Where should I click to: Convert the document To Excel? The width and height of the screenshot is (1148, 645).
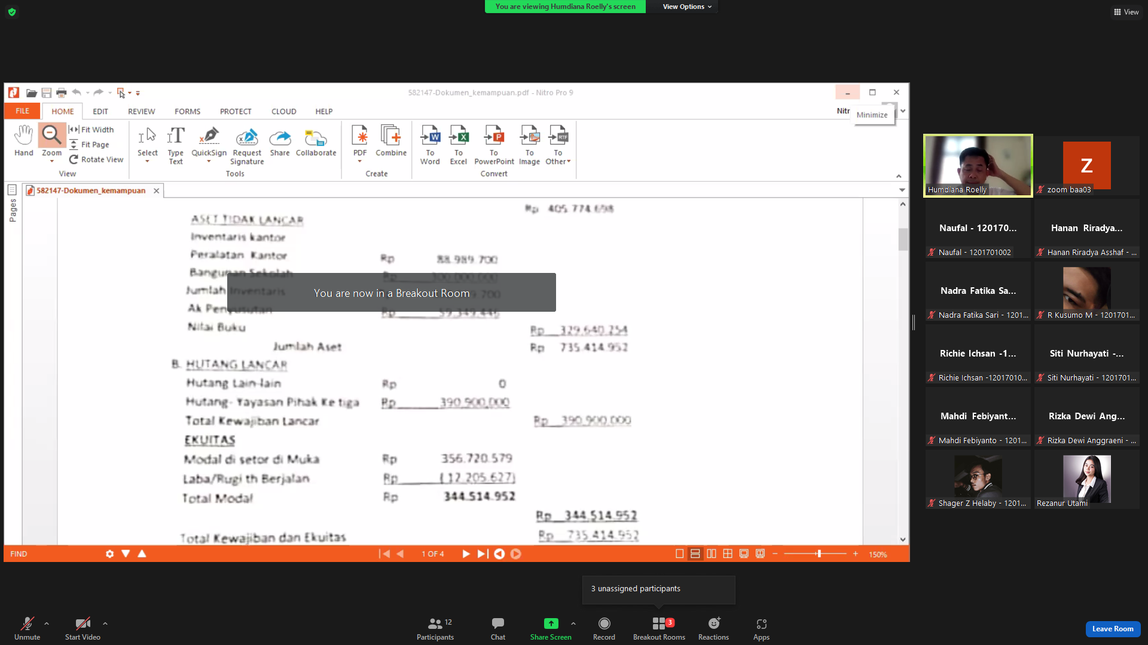coord(459,145)
